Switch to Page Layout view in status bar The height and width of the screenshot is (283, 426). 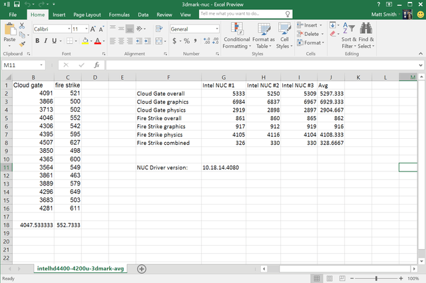pyautogui.click(x=329, y=278)
